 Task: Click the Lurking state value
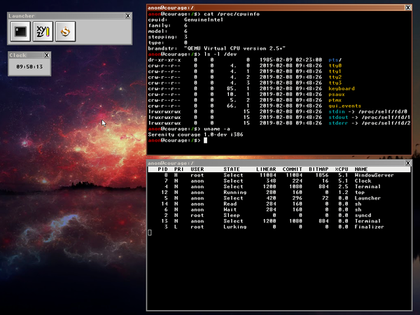pos(235,227)
